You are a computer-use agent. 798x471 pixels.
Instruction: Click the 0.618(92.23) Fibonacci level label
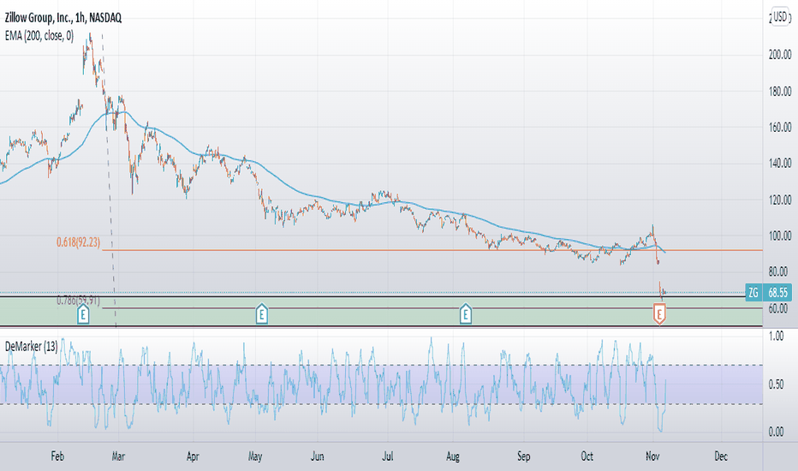(79, 242)
